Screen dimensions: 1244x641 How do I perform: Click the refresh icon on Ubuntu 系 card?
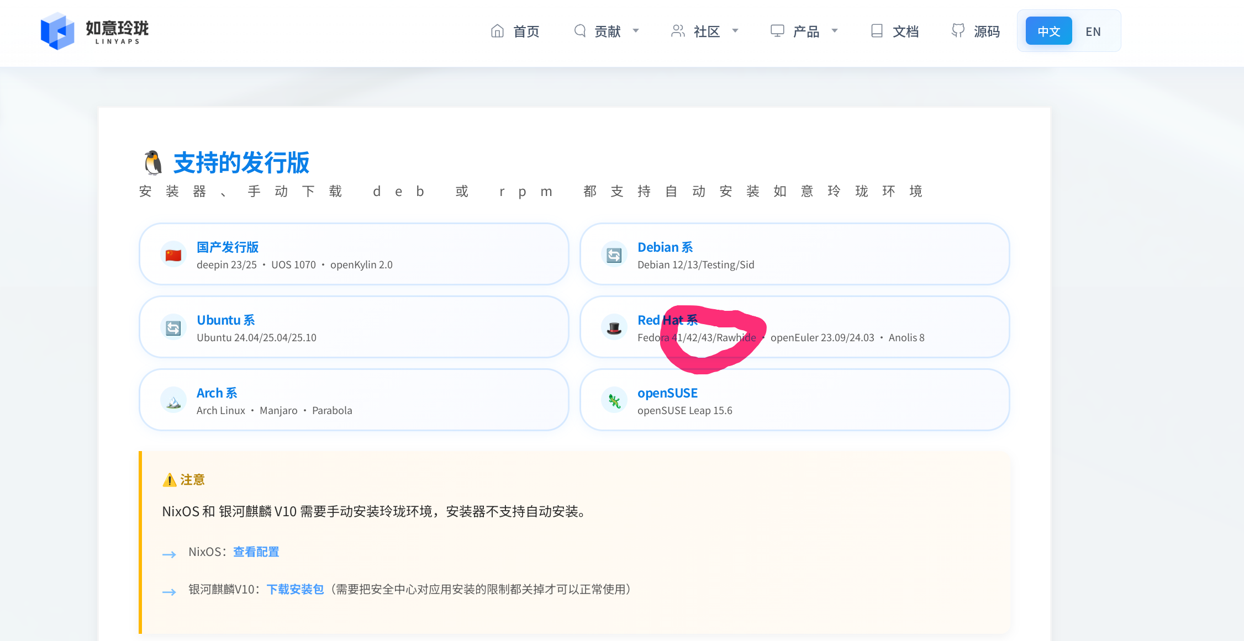pos(173,328)
